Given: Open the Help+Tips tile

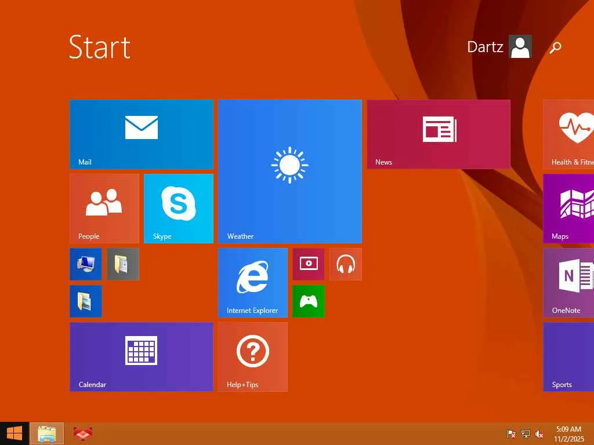Looking at the screenshot, I should point(253,357).
